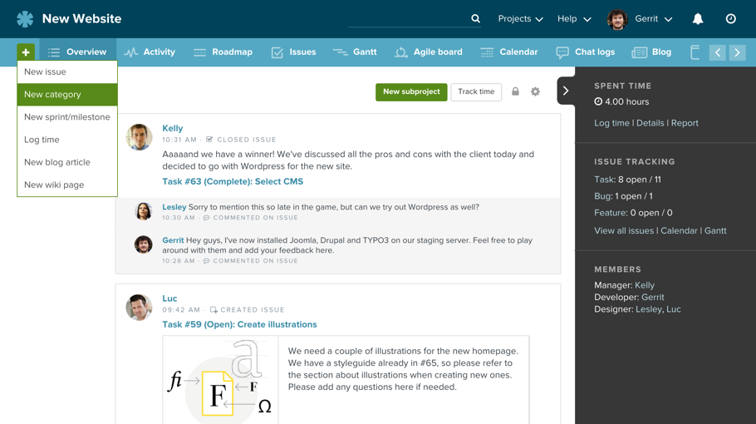Open Task #63 Select CMS link
This screenshot has height=424, width=756.
(233, 181)
